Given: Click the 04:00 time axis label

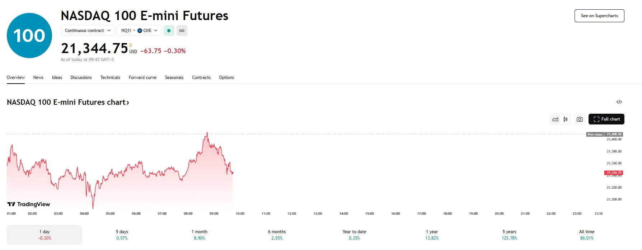Looking at the screenshot, I should [x=84, y=214].
